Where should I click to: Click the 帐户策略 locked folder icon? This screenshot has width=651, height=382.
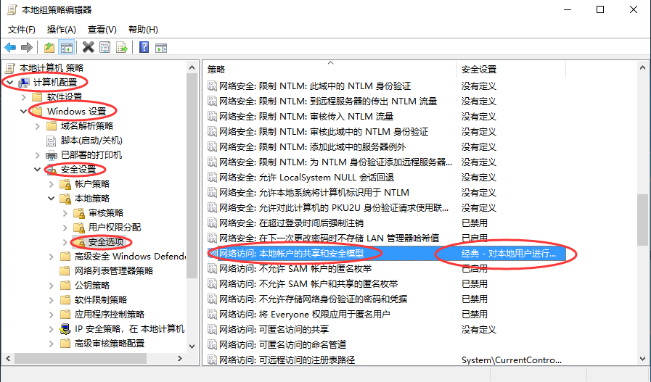(x=65, y=184)
